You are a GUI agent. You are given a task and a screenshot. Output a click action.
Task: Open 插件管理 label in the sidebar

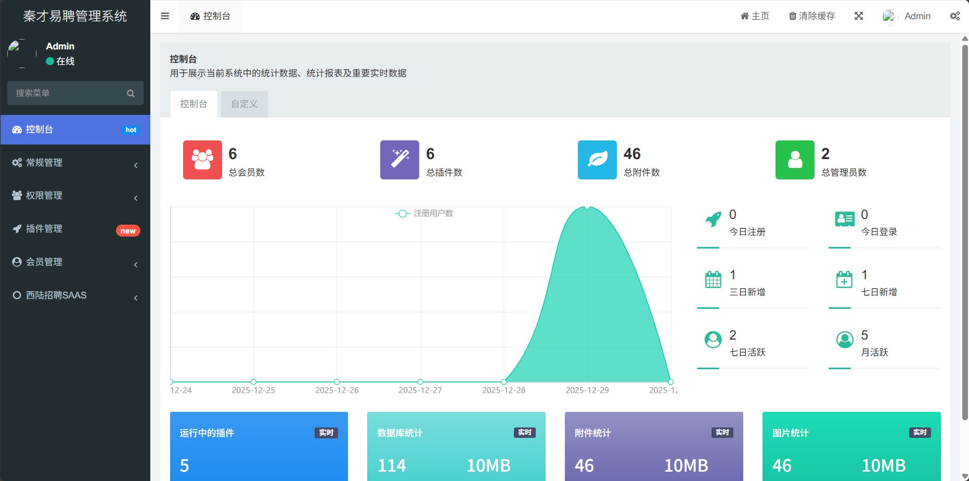click(x=44, y=229)
